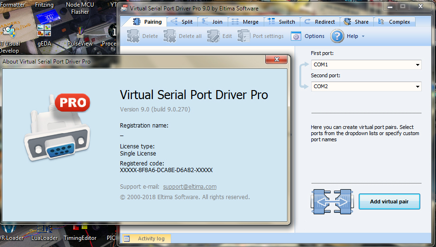Screen dimensions: 436x247
Task: Click the paired connectors icon beside Add virtual pair
Action: pos(332,201)
